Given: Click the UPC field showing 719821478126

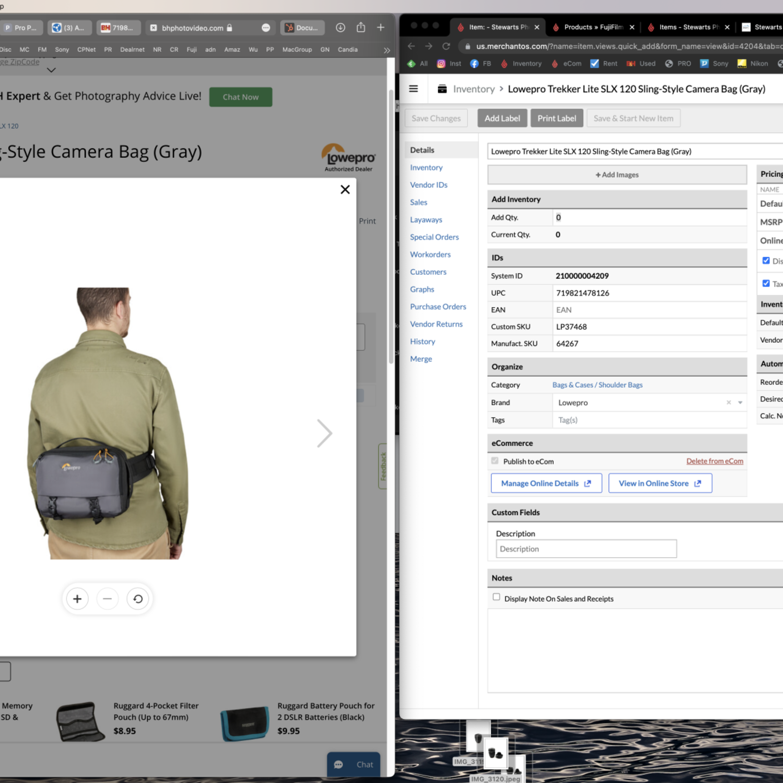Looking at the screenshot, I should pyautogui.click(x=649, y=293).
